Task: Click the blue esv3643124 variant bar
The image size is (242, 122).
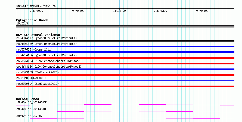Action: coord(125,69)
